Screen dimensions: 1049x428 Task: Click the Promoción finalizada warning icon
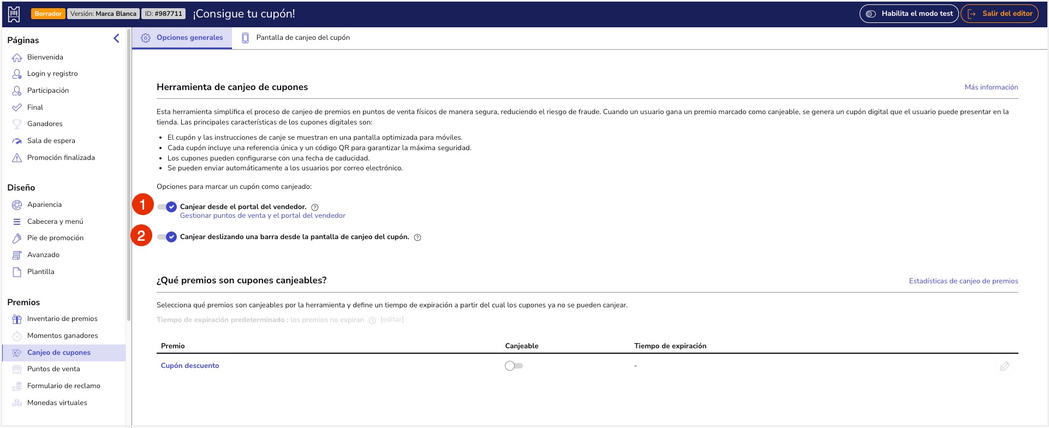click(17, 158)
